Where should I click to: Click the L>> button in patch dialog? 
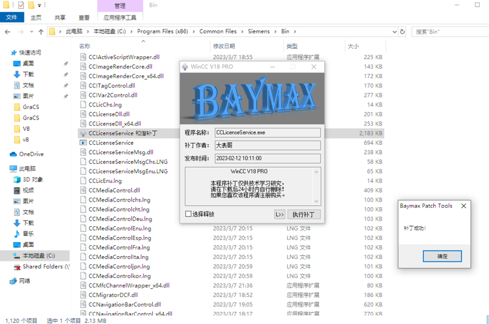[x=279, y=214]
